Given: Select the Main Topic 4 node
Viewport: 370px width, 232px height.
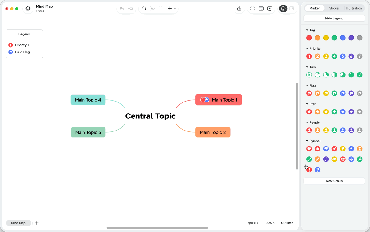Looking at the screenshot, I should tap(88, 100).
